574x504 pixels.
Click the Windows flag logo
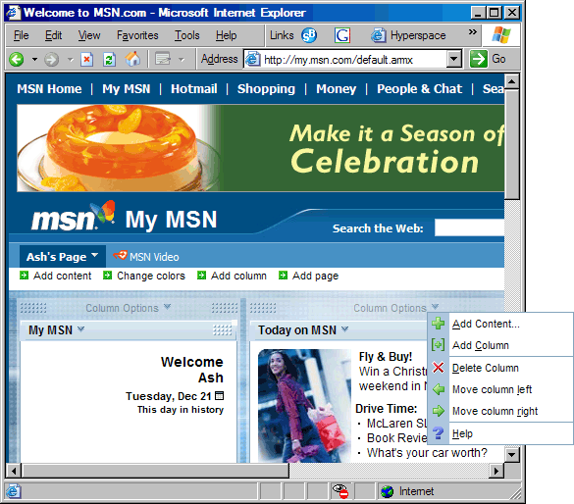[501, 35]
